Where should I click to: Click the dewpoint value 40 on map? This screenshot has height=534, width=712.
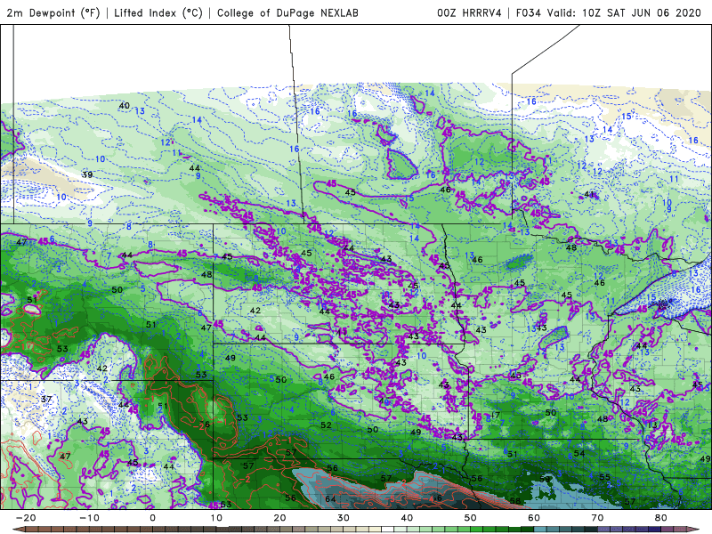tap(124, 106)
